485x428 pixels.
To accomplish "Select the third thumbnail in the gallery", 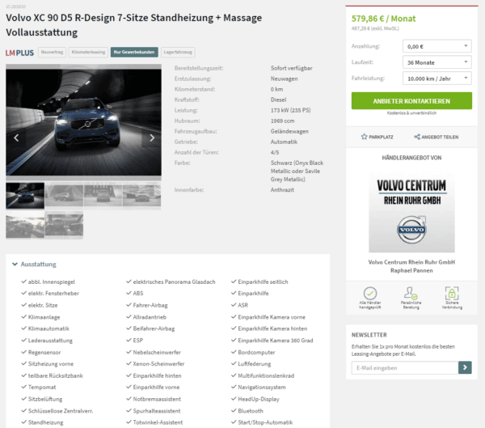I will (103, 196).
